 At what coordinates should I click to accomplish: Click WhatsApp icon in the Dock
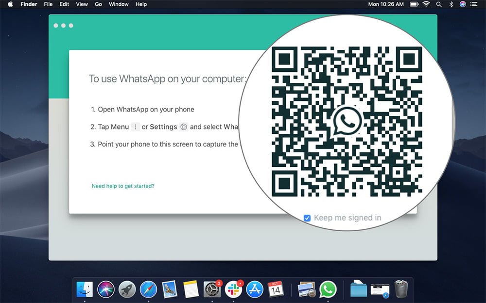328,290
